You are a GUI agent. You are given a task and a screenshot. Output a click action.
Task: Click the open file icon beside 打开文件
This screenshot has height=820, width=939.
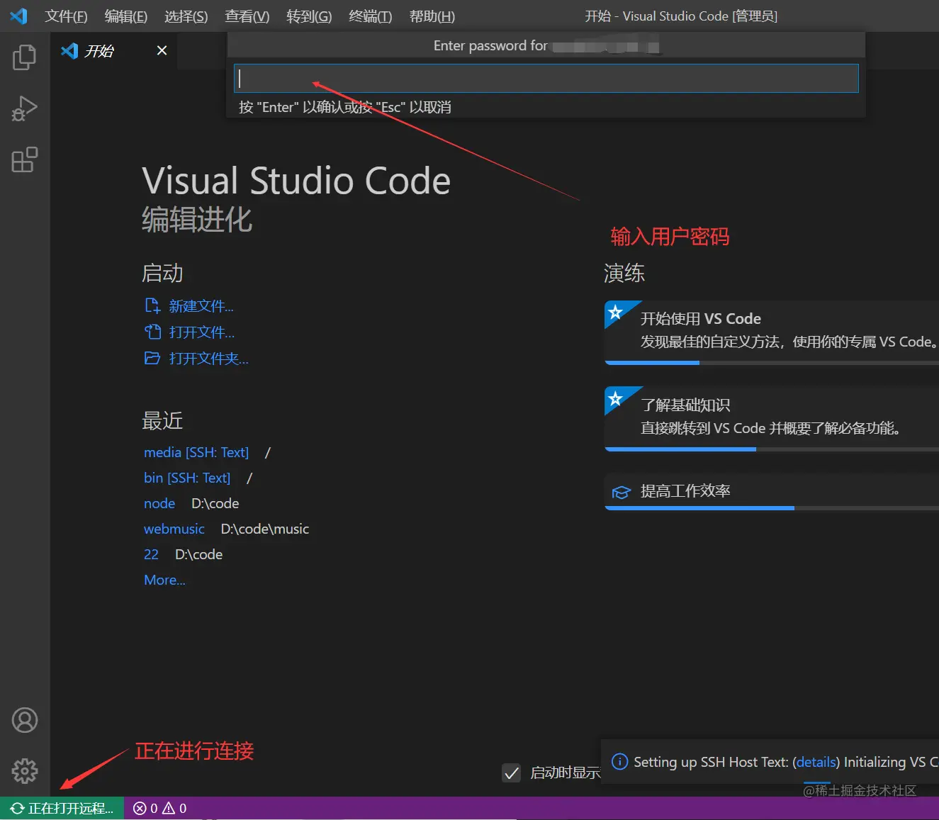point(152,332)
